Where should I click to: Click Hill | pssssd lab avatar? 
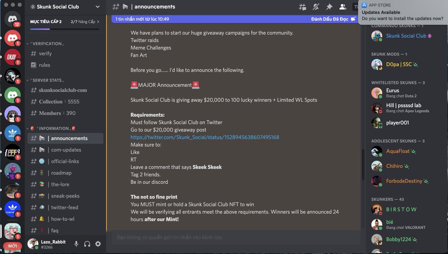[377, 108]
